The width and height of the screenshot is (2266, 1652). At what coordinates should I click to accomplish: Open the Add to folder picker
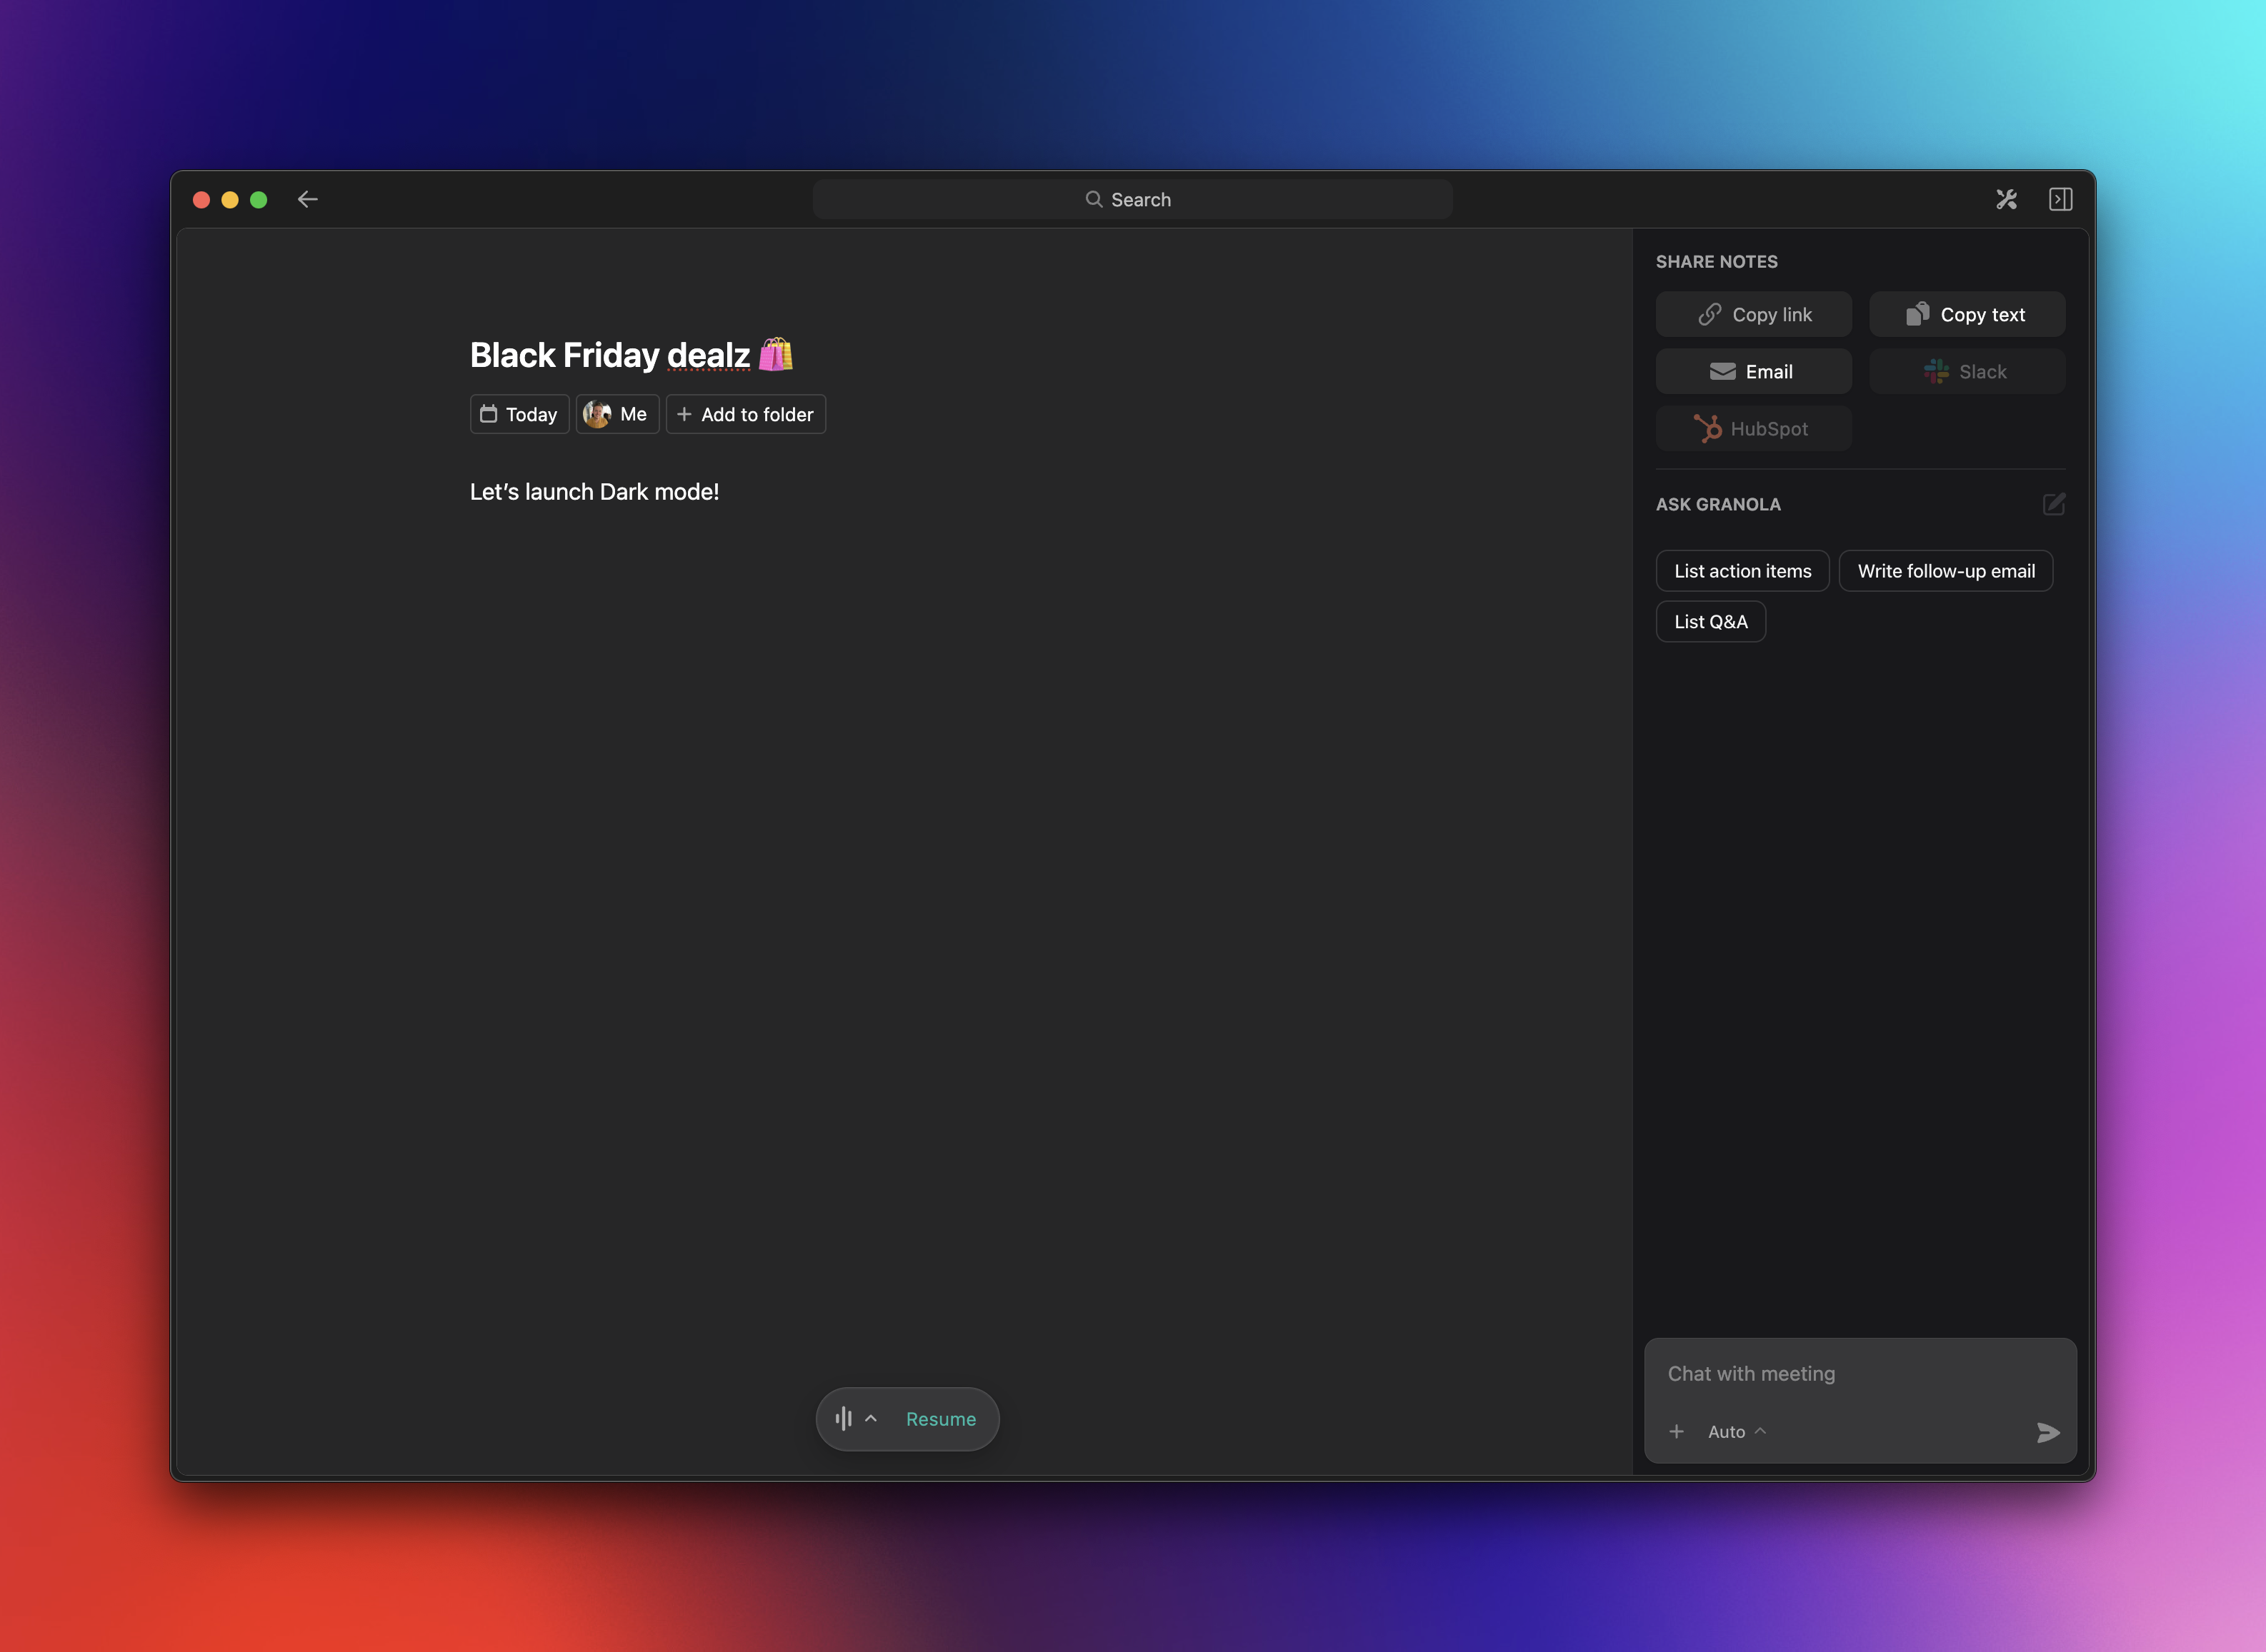[745, 413]
